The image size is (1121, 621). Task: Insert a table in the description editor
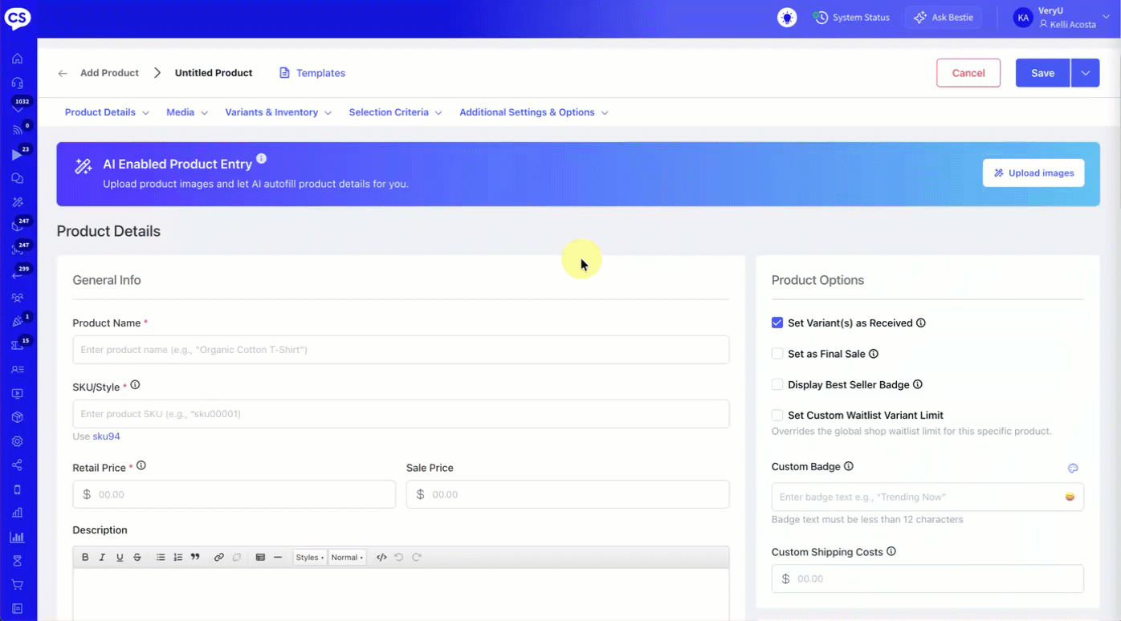[260, 558]
